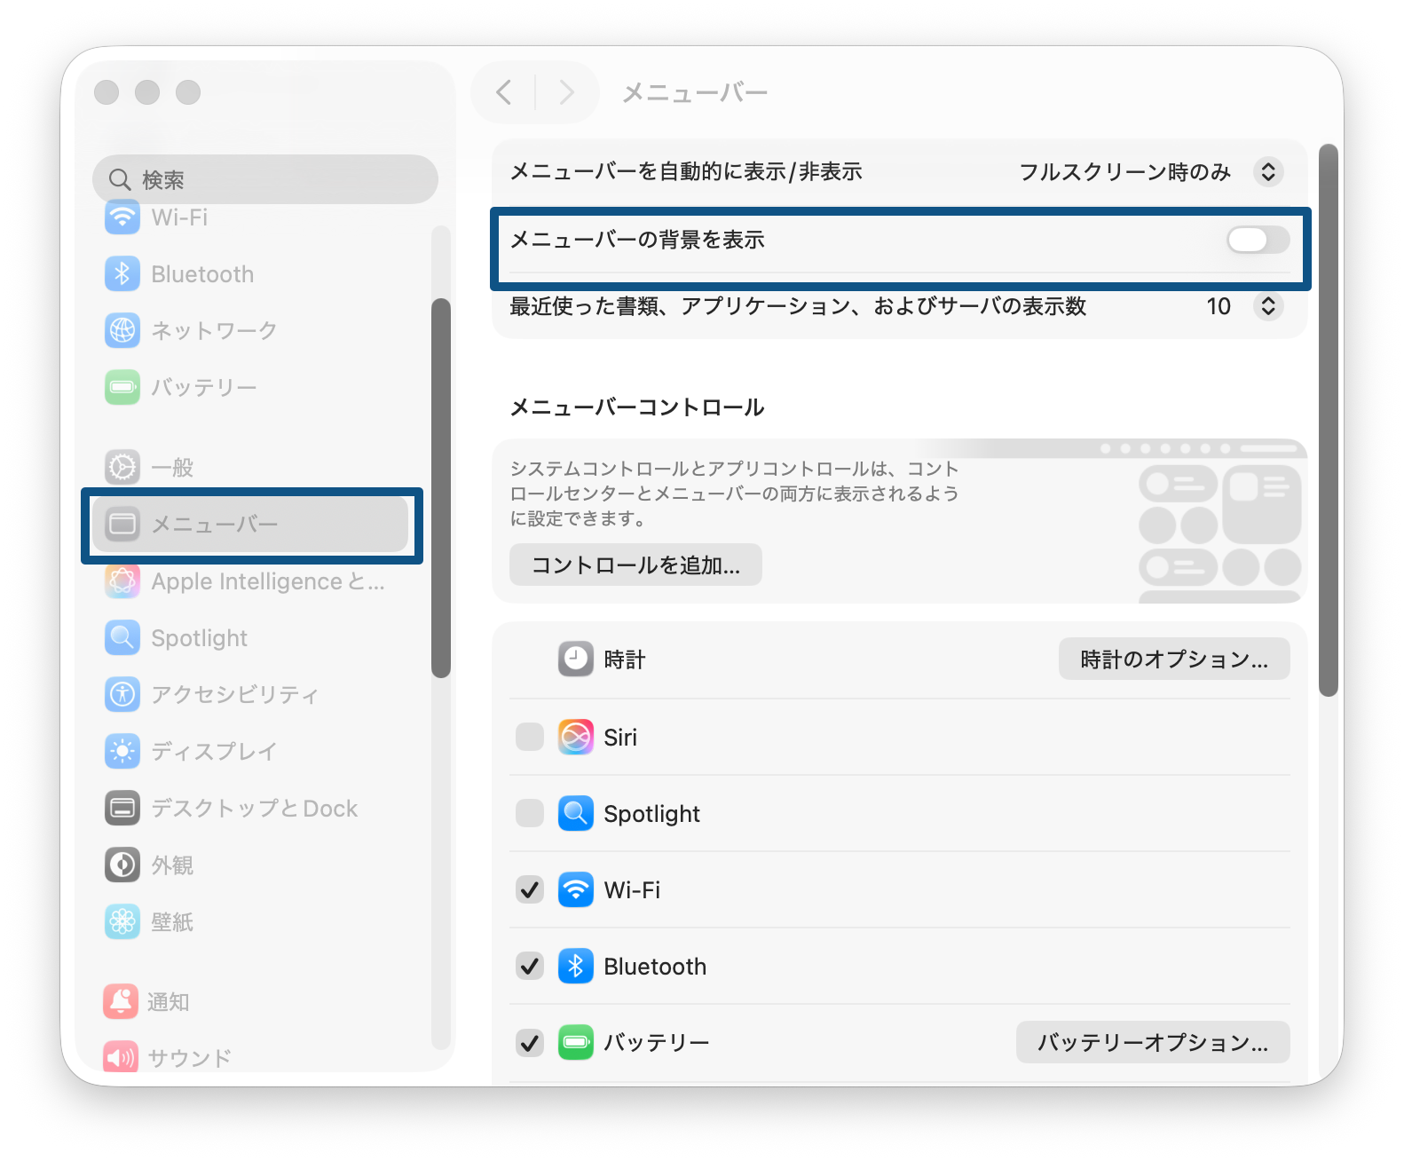The width and height of the screenshot is (1404, 1161).
Task: Click the 時計 clock icon in controls list
Action: coord(575,659)
